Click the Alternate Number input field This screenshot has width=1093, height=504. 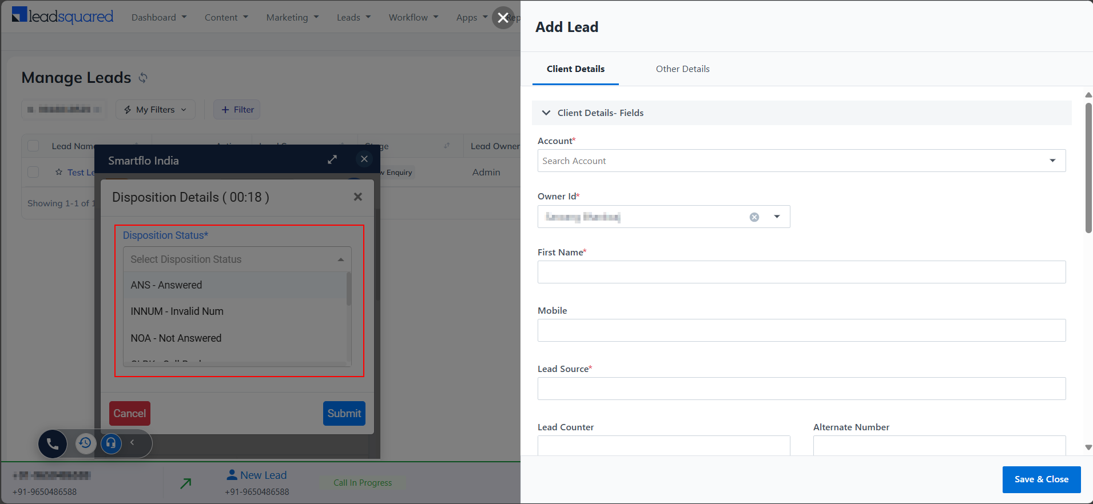(939, 446)
